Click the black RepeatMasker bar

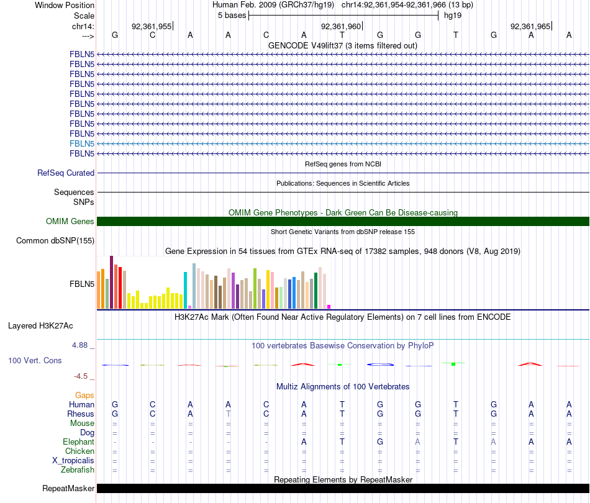click(343, 488)
